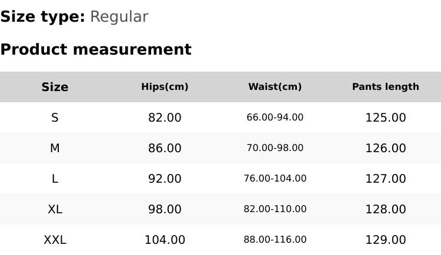Select the 98.00 hips value
441x255 pixels.
click(165, 209)
